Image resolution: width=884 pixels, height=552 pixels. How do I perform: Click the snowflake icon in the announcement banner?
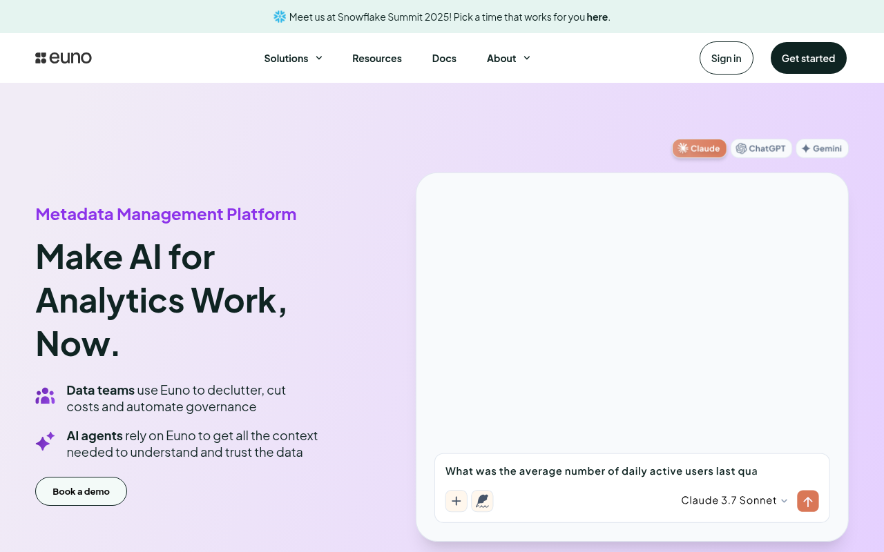(278, 16)
